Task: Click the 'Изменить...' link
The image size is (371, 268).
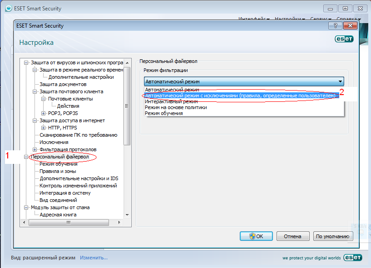Action: (x=94, y=258)
